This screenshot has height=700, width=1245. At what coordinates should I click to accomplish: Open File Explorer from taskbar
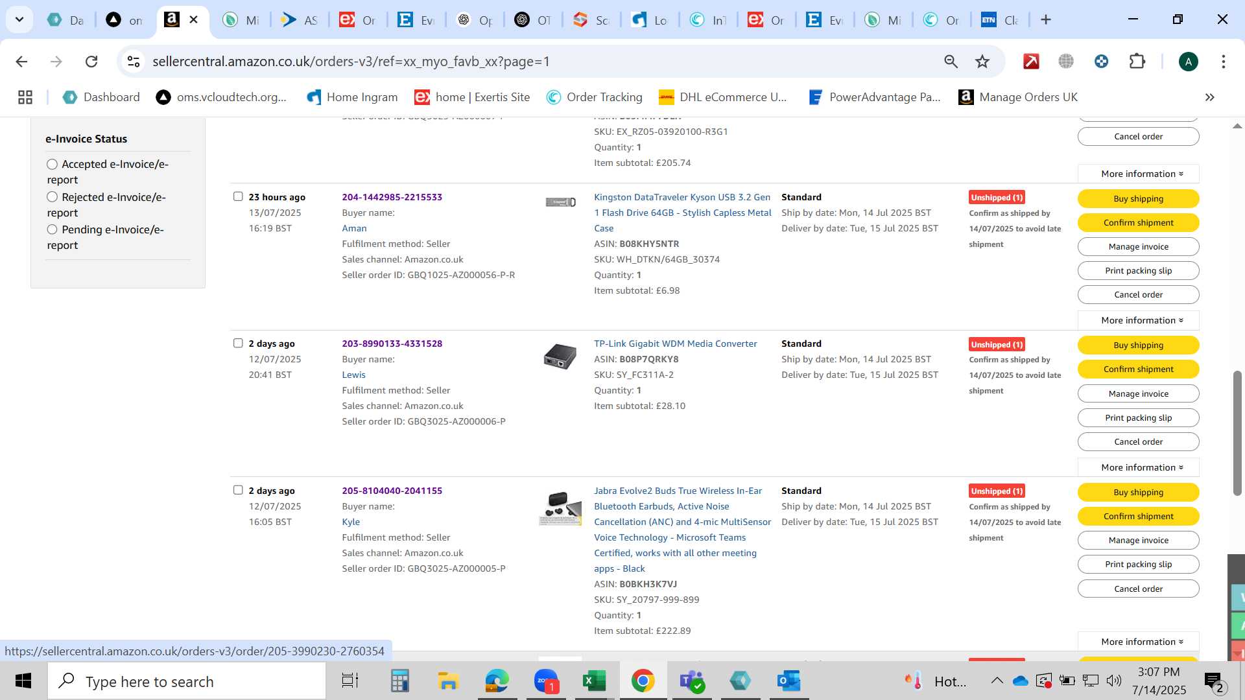tap(448, 681)
